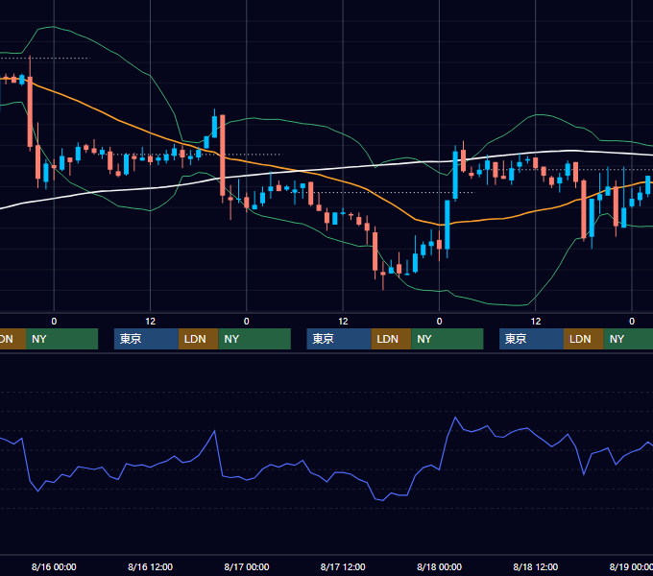Select the 8/17 LDN session bar
This screenshot has width=653, height=576.
pos(391,339)
